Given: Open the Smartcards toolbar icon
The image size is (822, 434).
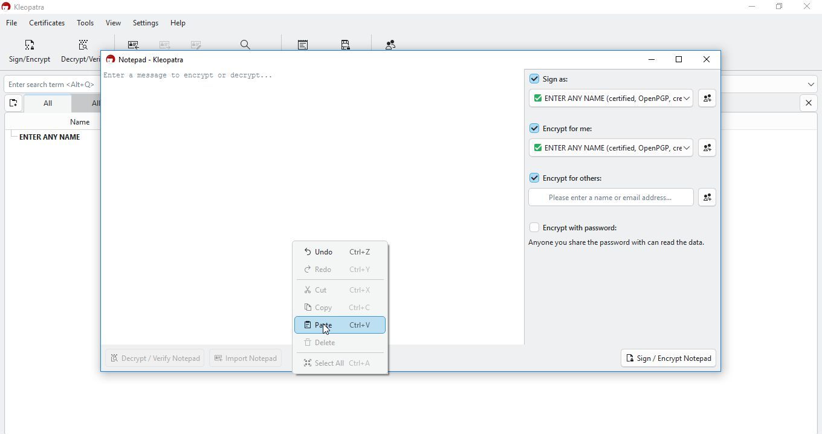Looking at the screenshot, I should 346,45.
